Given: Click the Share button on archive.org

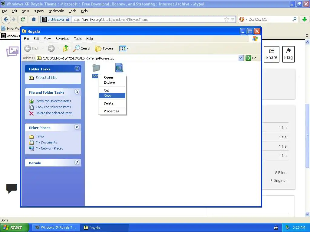Looking at the screenshot, I should (272, 54).
